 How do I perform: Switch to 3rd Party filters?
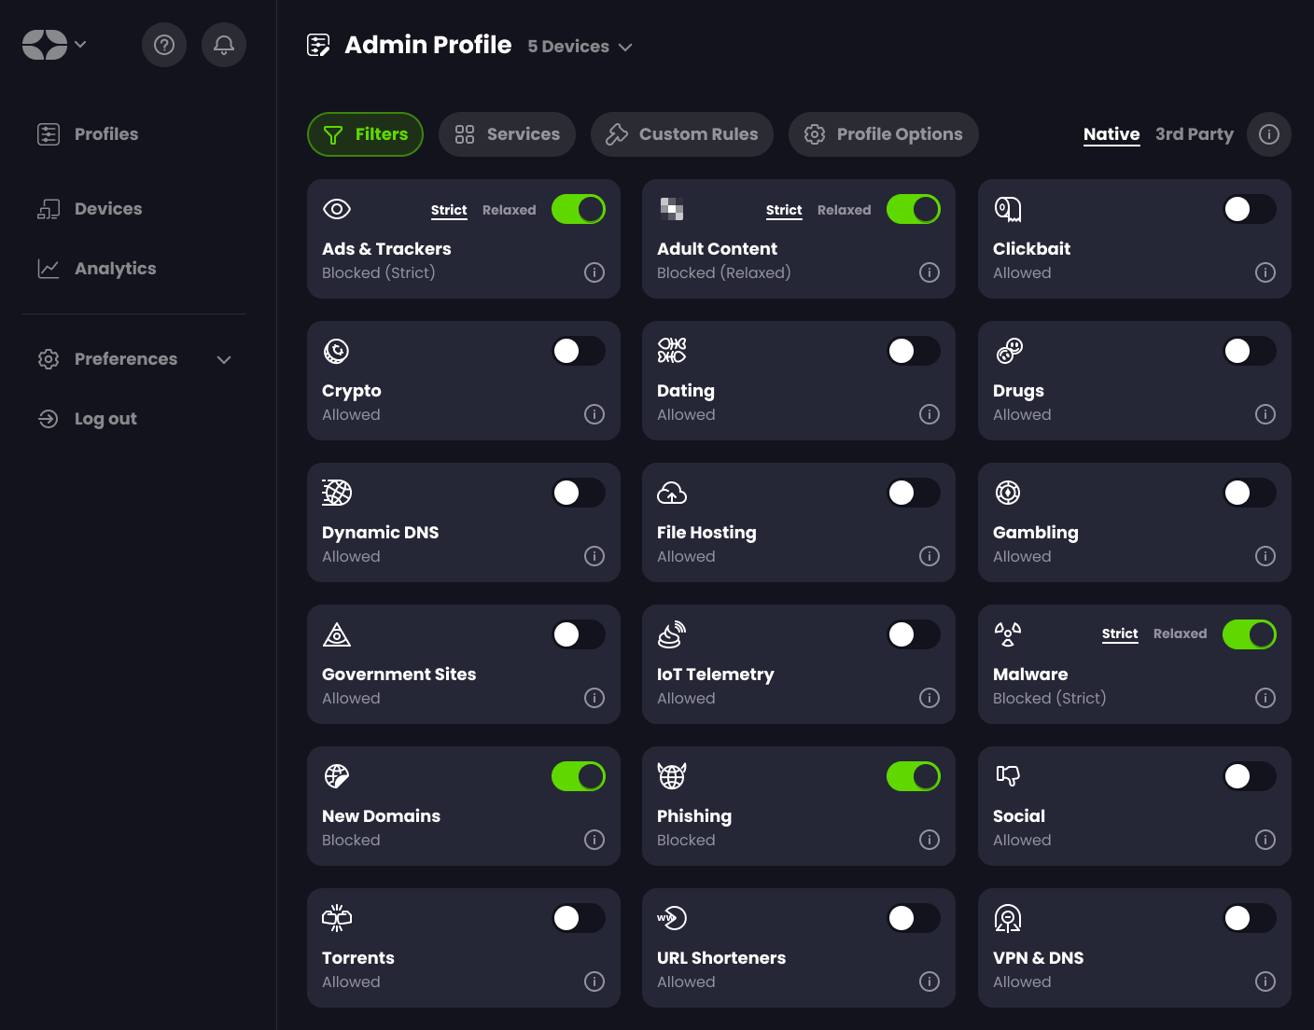click(x=1194, y=134)
